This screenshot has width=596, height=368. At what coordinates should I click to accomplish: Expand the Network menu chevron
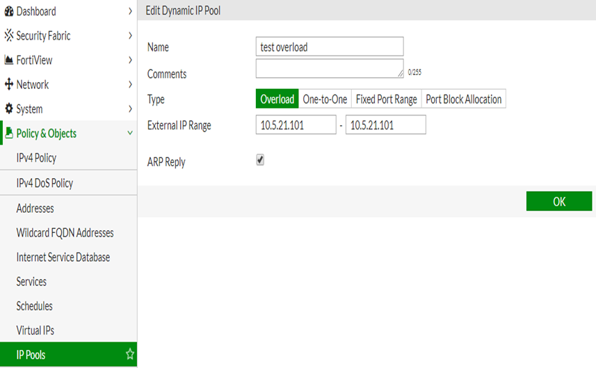coord(130,85)
